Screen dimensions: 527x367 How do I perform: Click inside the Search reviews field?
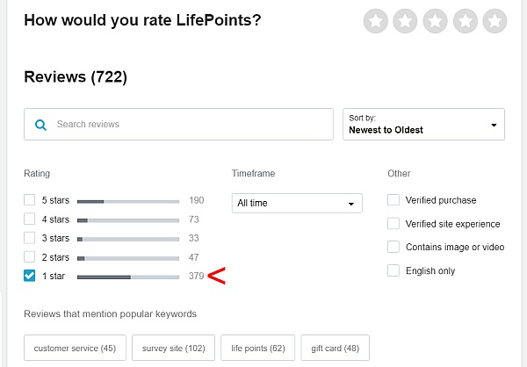(x=178, y=125)
